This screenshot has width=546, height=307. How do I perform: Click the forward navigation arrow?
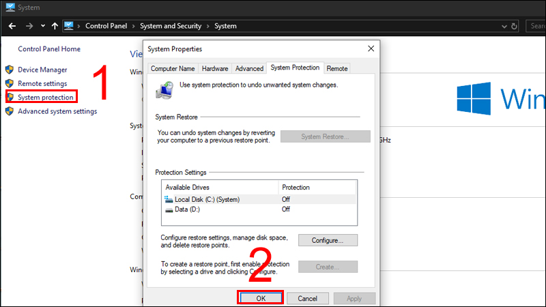pos(29,26)
